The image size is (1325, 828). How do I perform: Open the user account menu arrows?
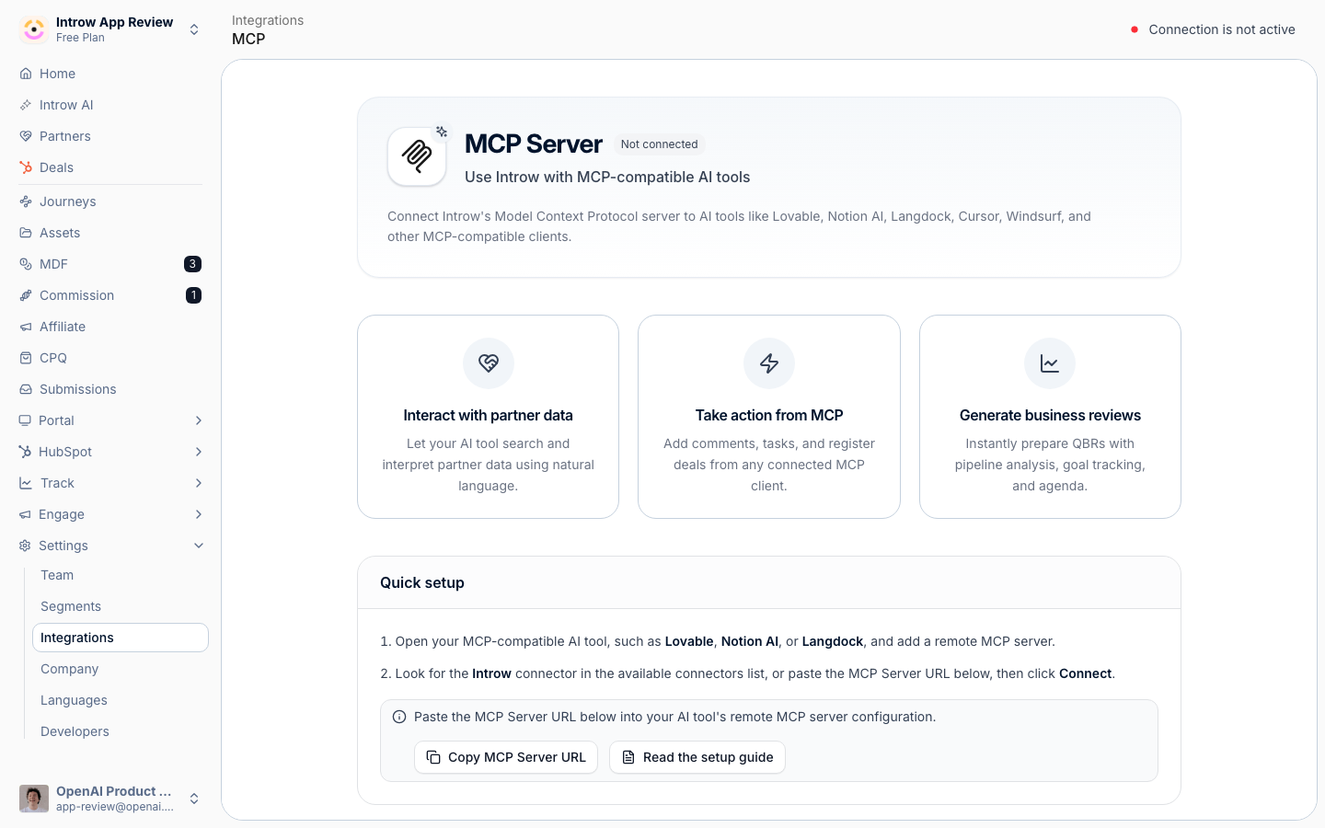coord(194,799)
